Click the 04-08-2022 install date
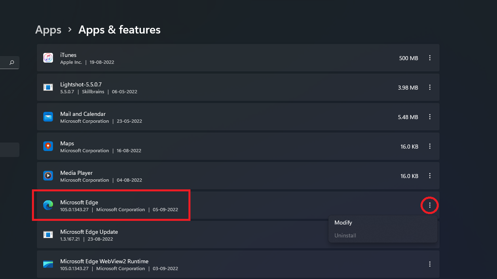The image size is (497, 279). tap(129, 180)
